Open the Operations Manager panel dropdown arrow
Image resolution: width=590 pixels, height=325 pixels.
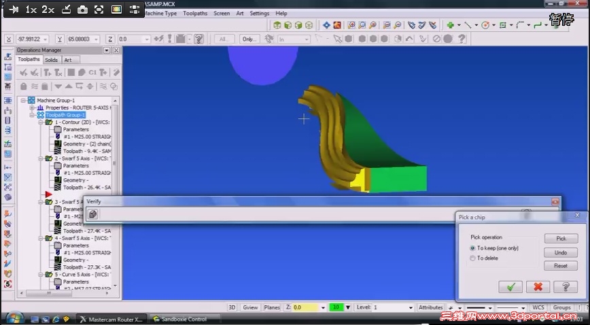[x=107, y=50]
